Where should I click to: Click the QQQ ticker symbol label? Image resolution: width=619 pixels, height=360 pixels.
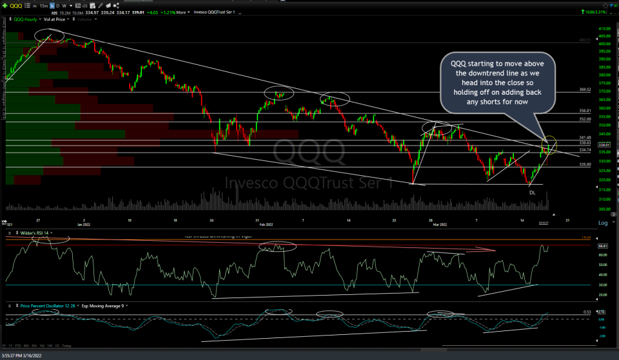[x=15, y=5]
